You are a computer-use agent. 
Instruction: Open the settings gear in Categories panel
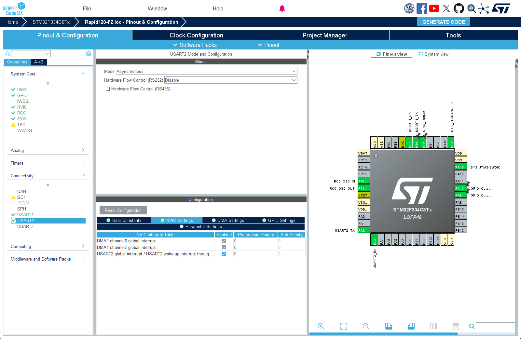point(89,54)
